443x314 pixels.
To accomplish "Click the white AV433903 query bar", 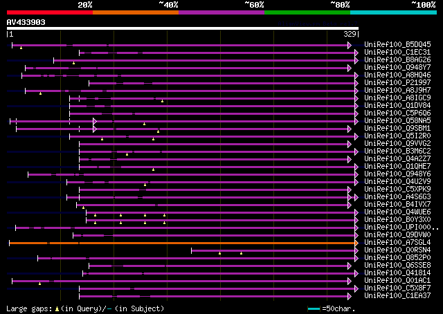I will 183,28.
